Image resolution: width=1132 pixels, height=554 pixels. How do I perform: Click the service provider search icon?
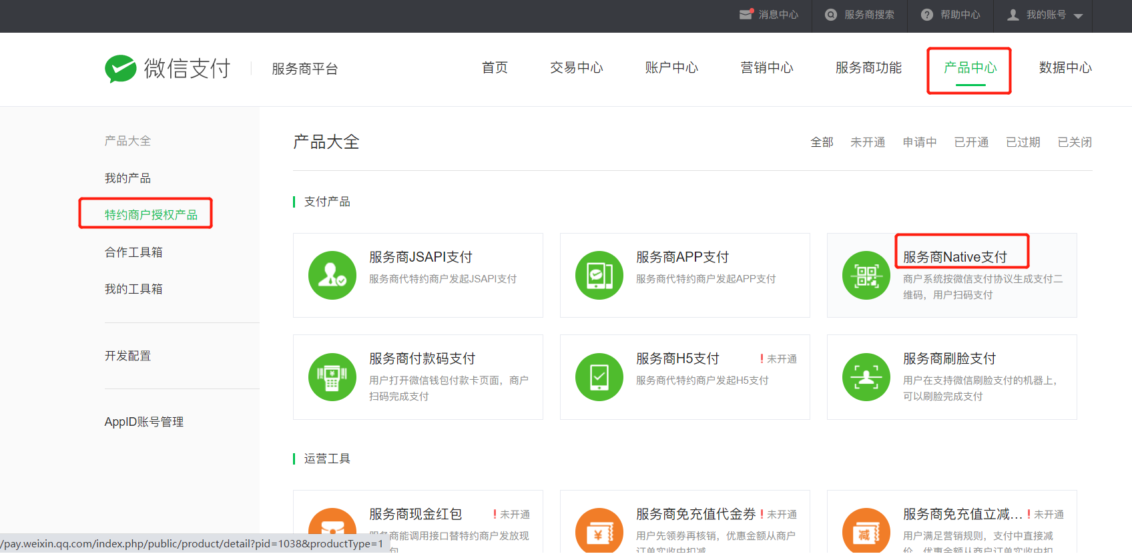831,15
